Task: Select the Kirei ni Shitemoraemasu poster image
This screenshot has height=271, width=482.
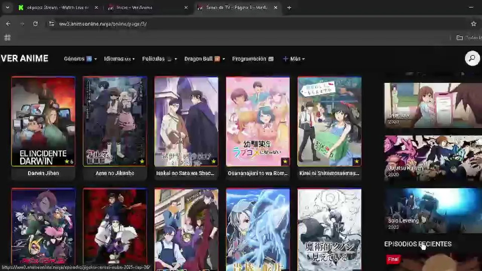Action: click(x=329, y=121)
